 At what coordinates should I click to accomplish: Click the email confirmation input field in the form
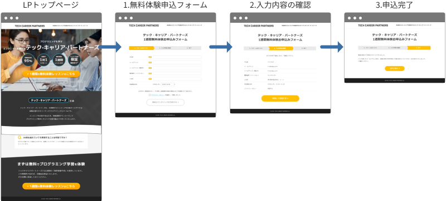[x=177, y=68]
